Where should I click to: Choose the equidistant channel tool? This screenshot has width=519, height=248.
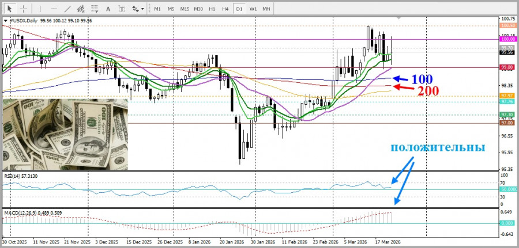click(x=80, y=9)
